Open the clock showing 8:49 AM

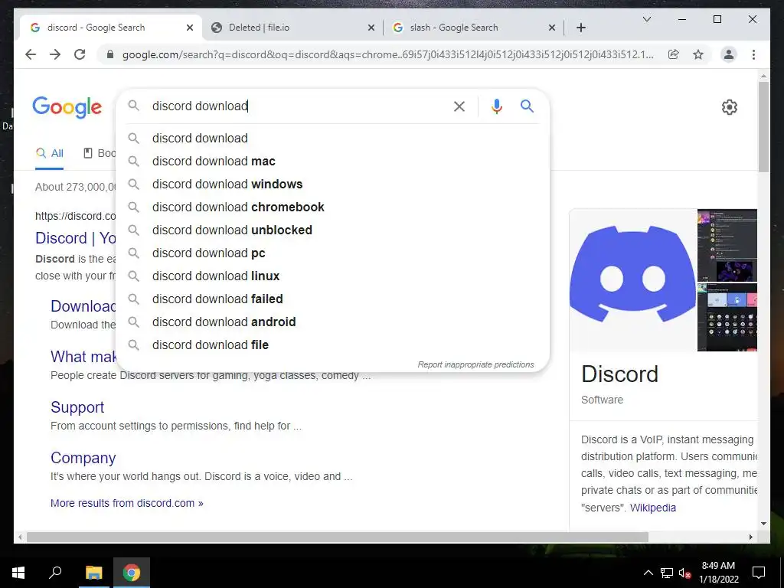pyautogui.click(x=718, y=573)
